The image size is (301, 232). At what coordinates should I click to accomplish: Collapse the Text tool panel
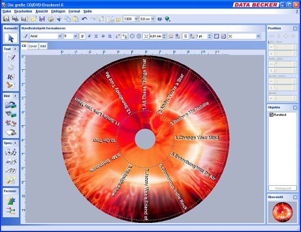point(15,49)
